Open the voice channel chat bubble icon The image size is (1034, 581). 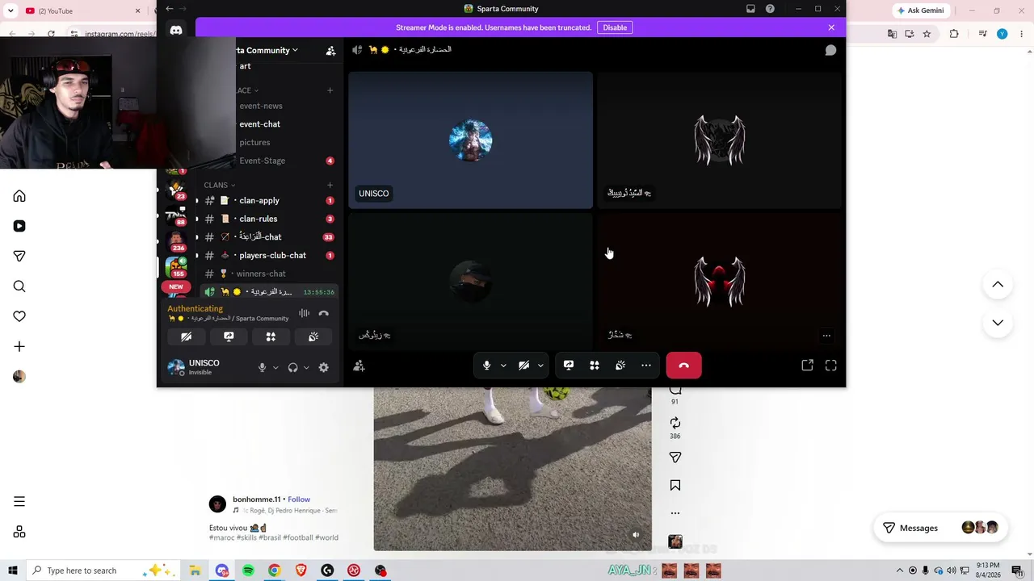tap(830, 50)
